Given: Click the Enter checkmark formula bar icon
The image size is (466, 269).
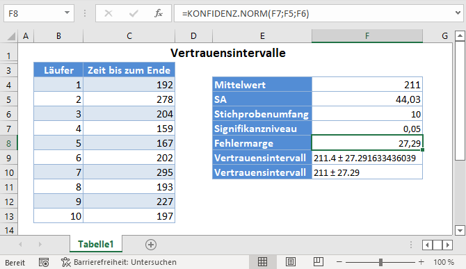Looking at the screenshot, I should [x=134, y=13].
